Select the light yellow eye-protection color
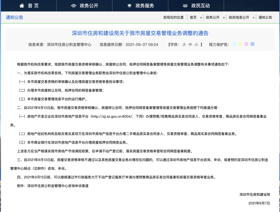Screen dimensions: 280x212 (x=240, y=44)
